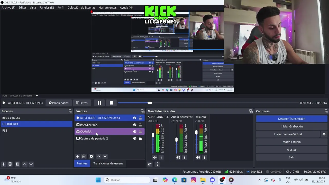Undock the Fuentes panel

pyautogui.click(x=143, y=111)
